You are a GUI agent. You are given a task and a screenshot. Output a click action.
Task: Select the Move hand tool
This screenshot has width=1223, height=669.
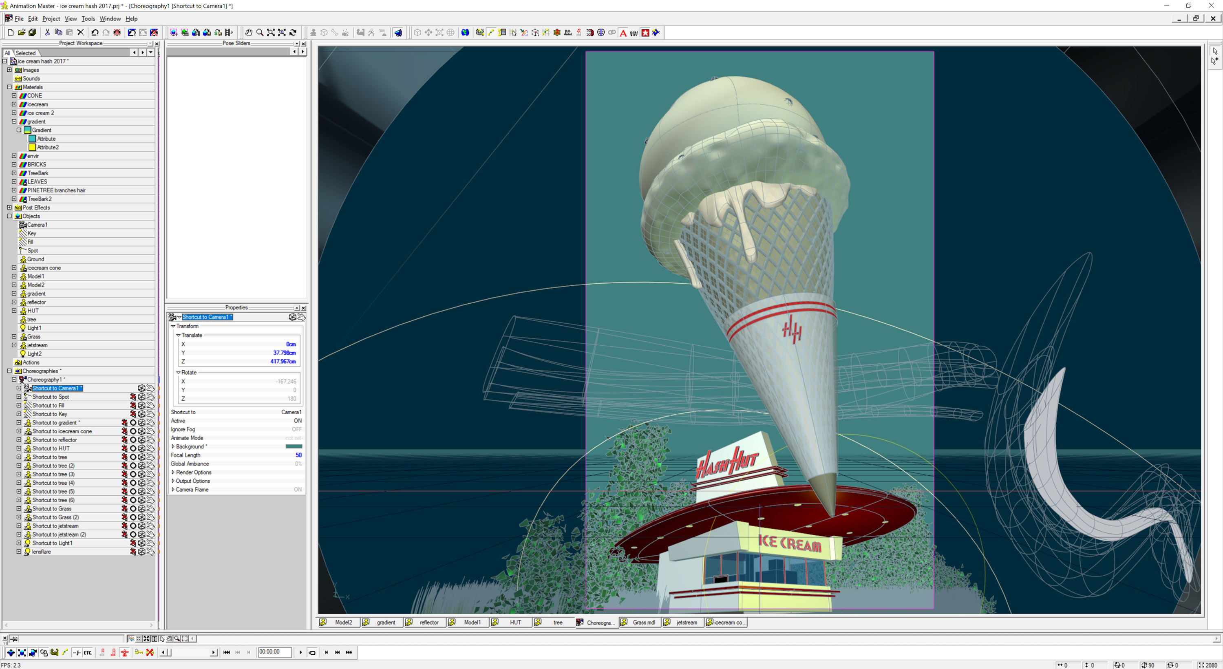point(248,32)
